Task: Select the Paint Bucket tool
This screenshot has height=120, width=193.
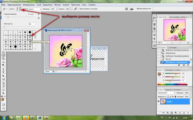Action: point(3,59)
